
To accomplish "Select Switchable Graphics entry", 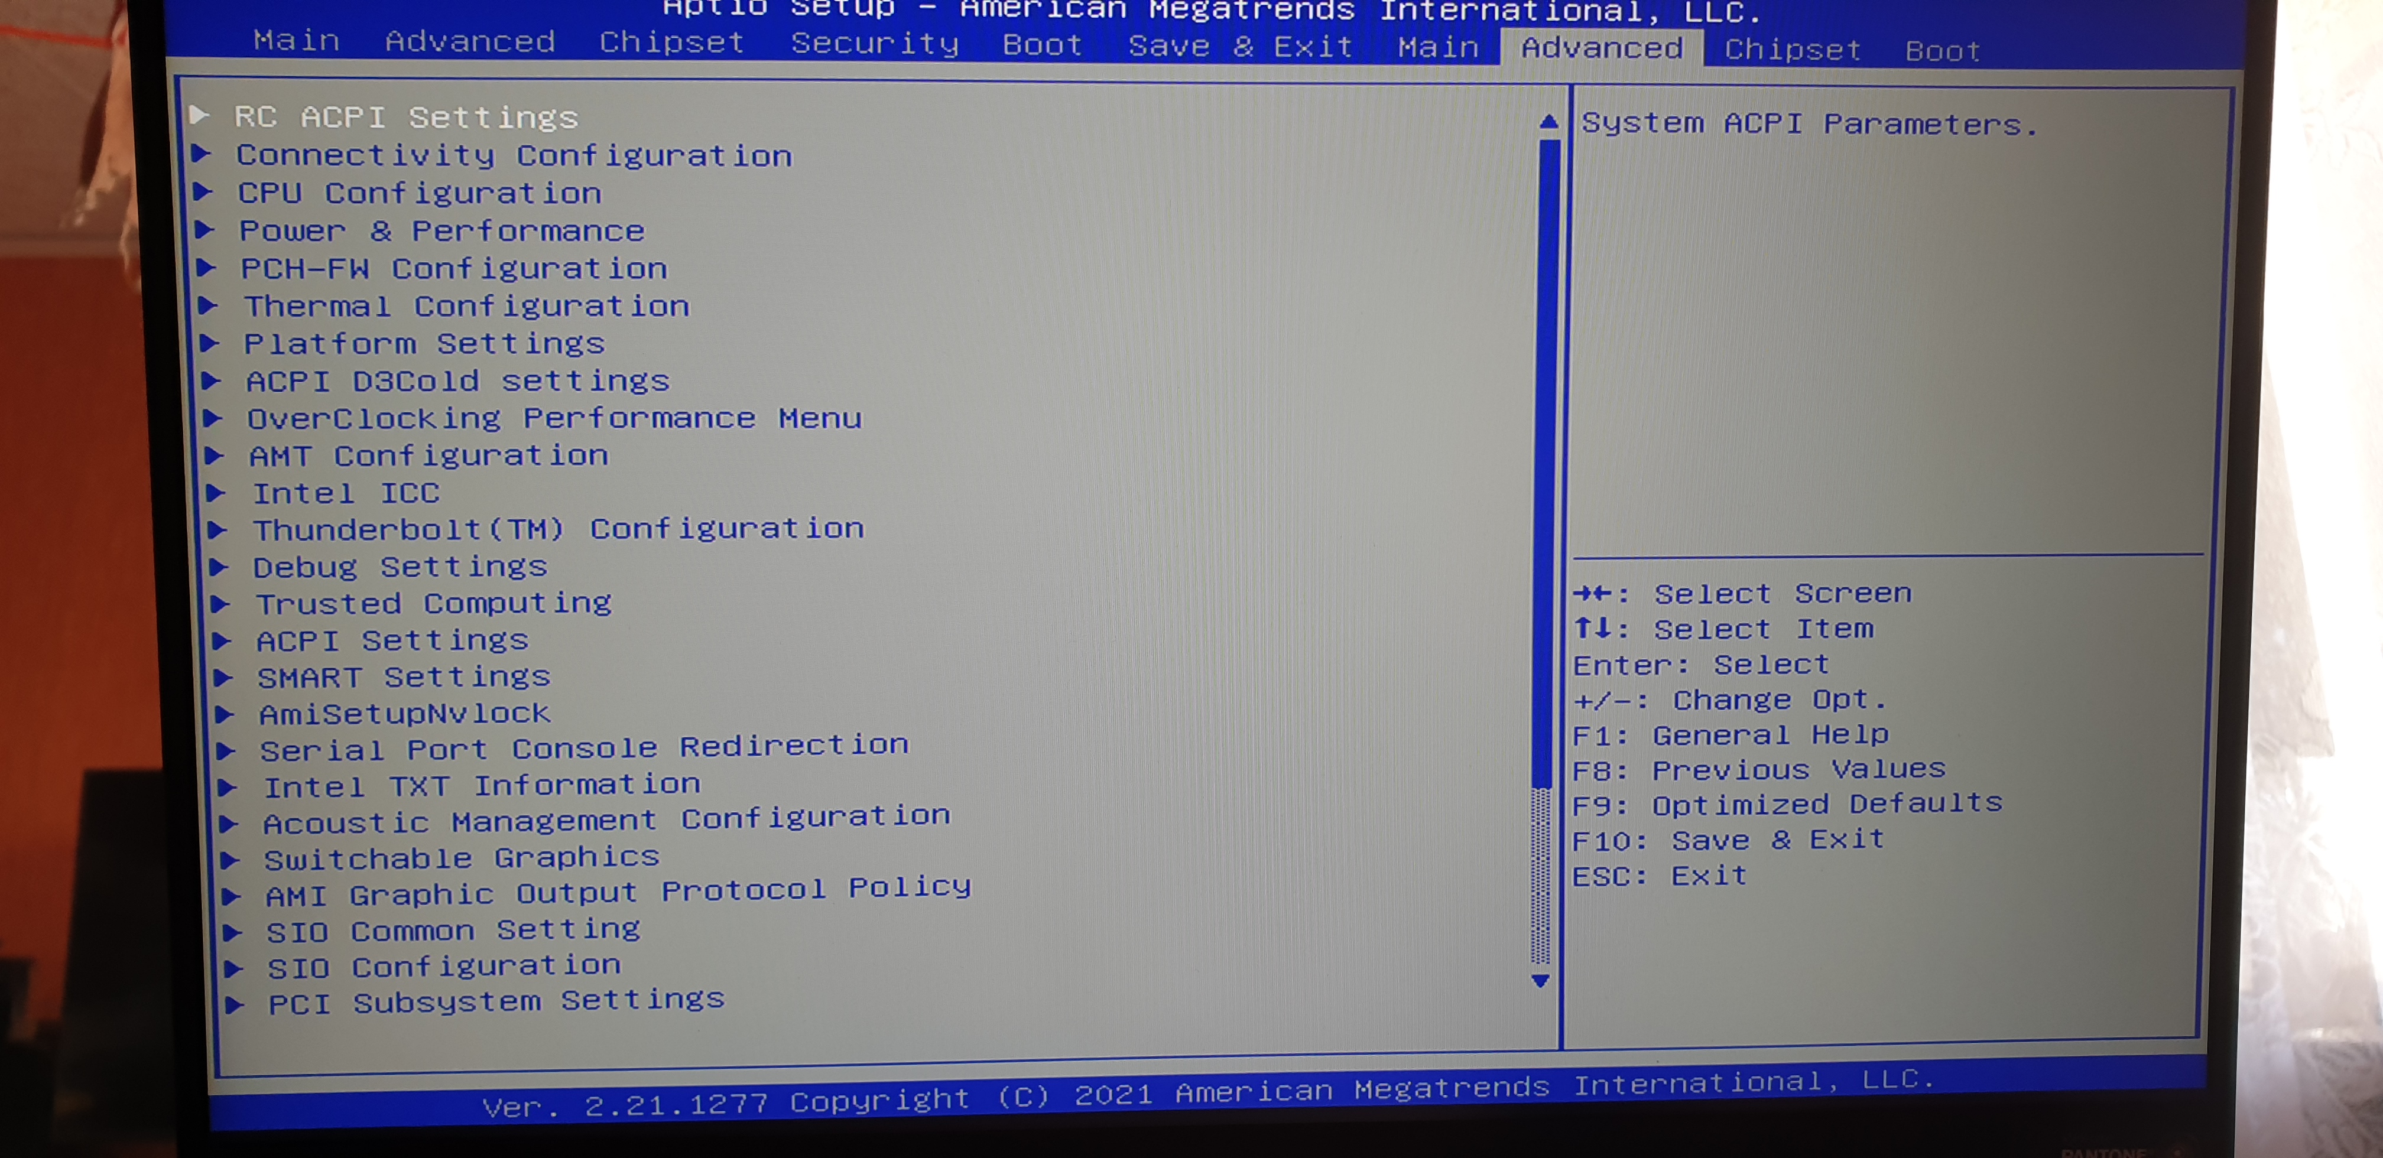I will [x=462, y=857].
